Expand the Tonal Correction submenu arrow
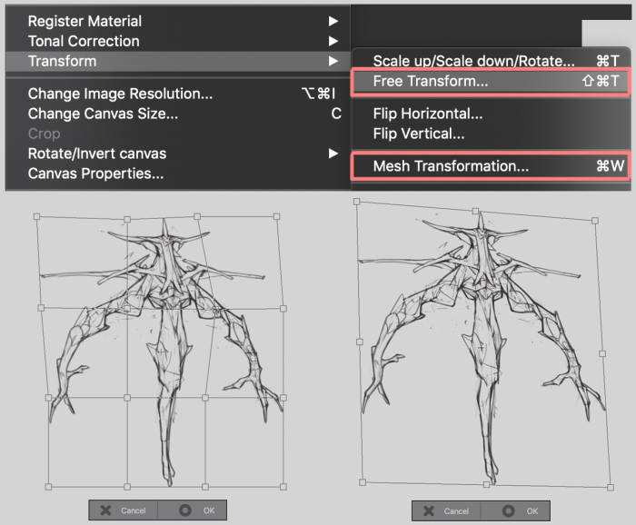 [333, 41]
